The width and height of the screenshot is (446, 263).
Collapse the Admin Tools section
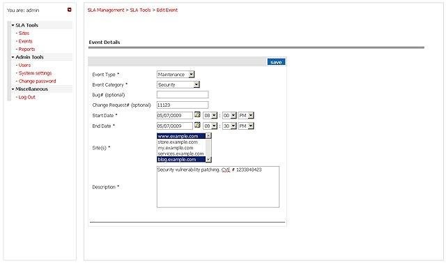pos(13,57)
